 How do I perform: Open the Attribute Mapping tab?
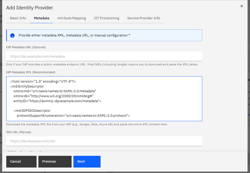point(72,18)
